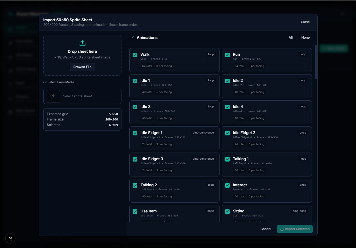Click the Expected grid 50x50 value
The image size is (356, 248).
click(x=113, y=114)
